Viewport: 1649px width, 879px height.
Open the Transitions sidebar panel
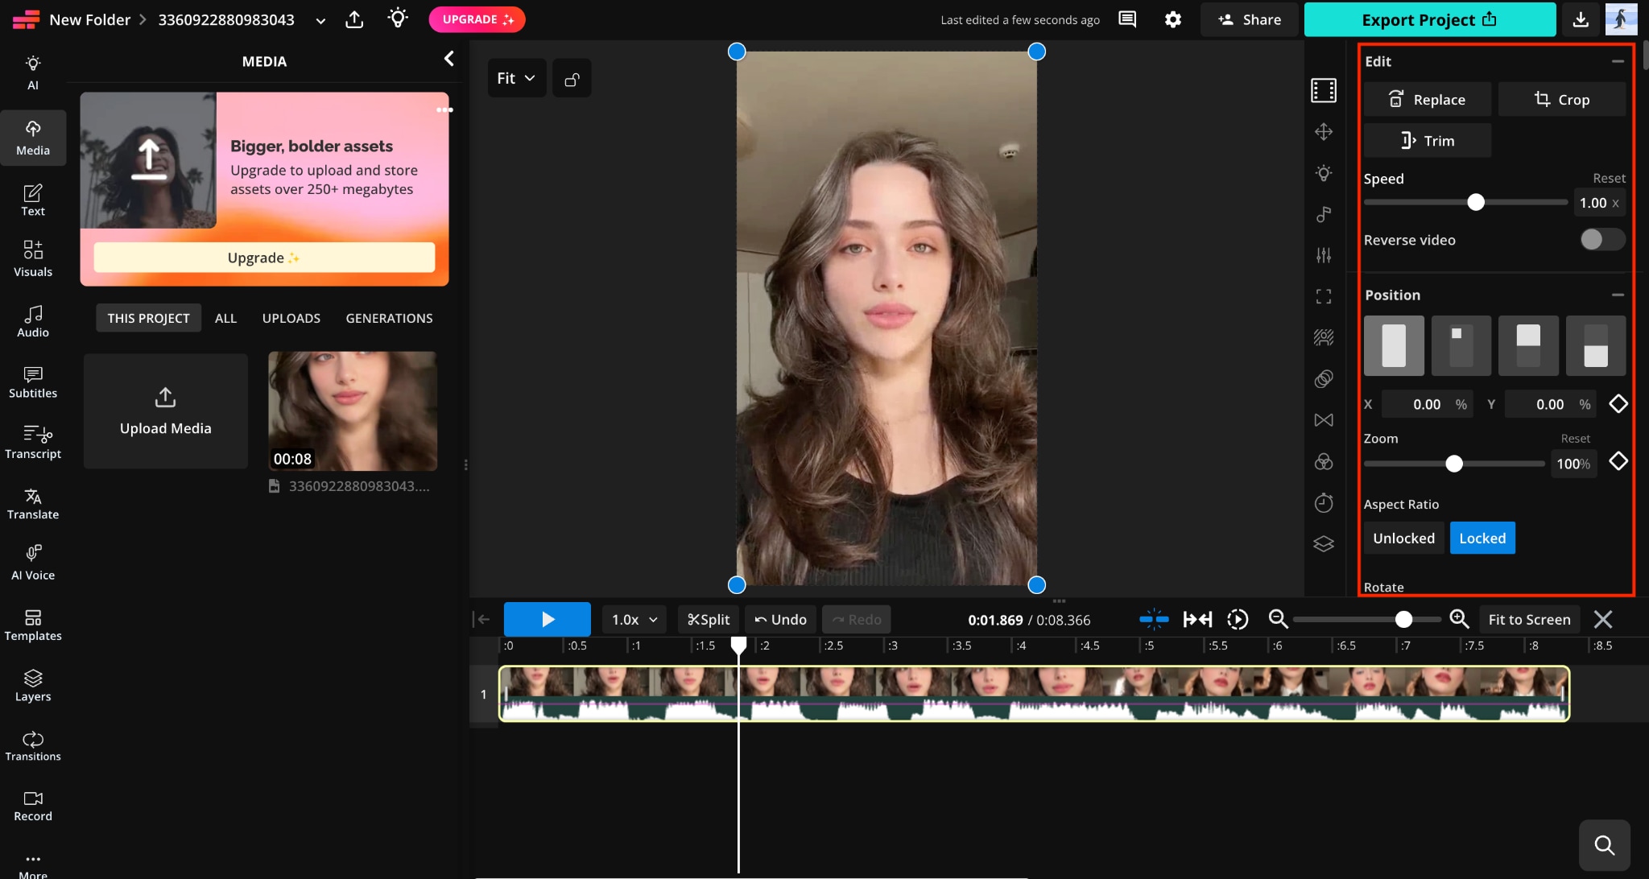tap(33, 746)
